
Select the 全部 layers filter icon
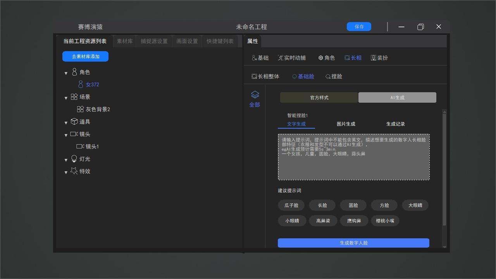(255, 98)
